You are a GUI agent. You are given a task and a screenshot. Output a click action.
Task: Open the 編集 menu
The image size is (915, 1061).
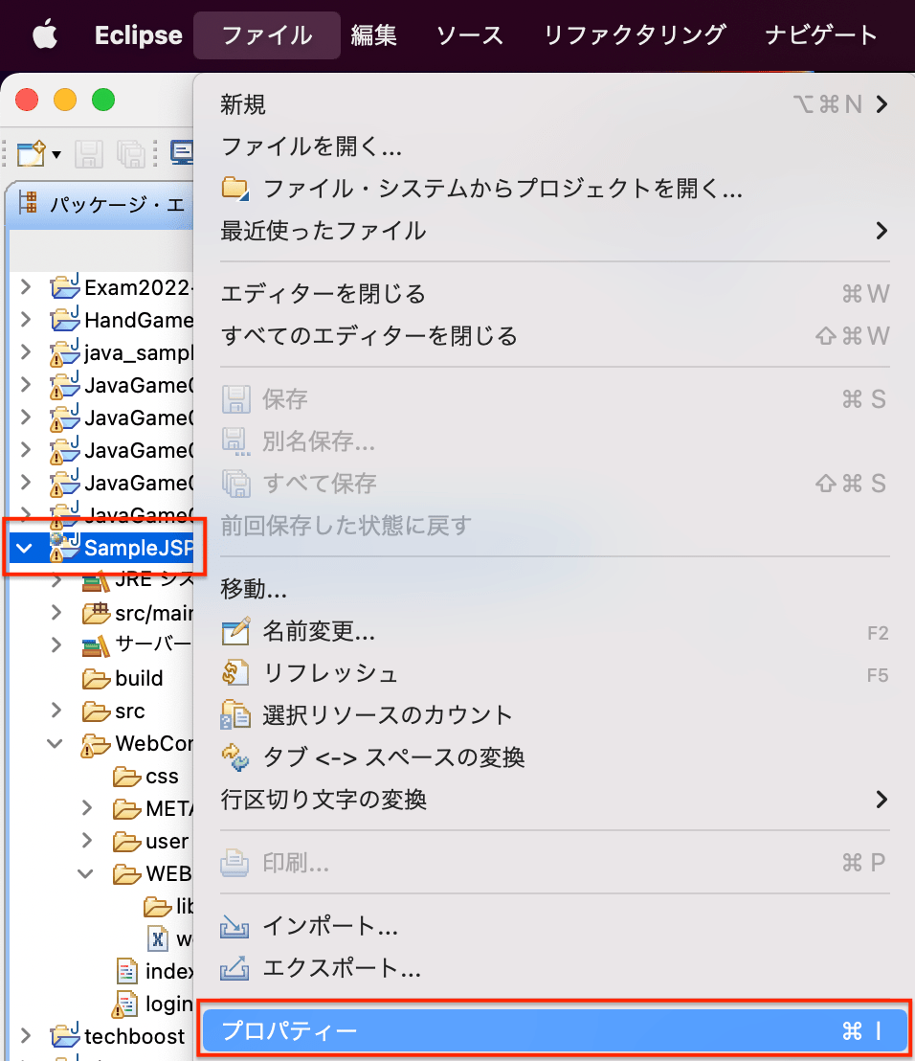point(374,35)
